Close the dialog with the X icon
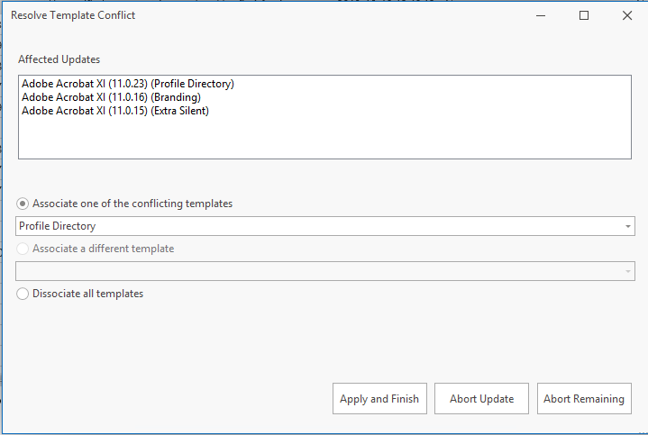 point(626,15)
